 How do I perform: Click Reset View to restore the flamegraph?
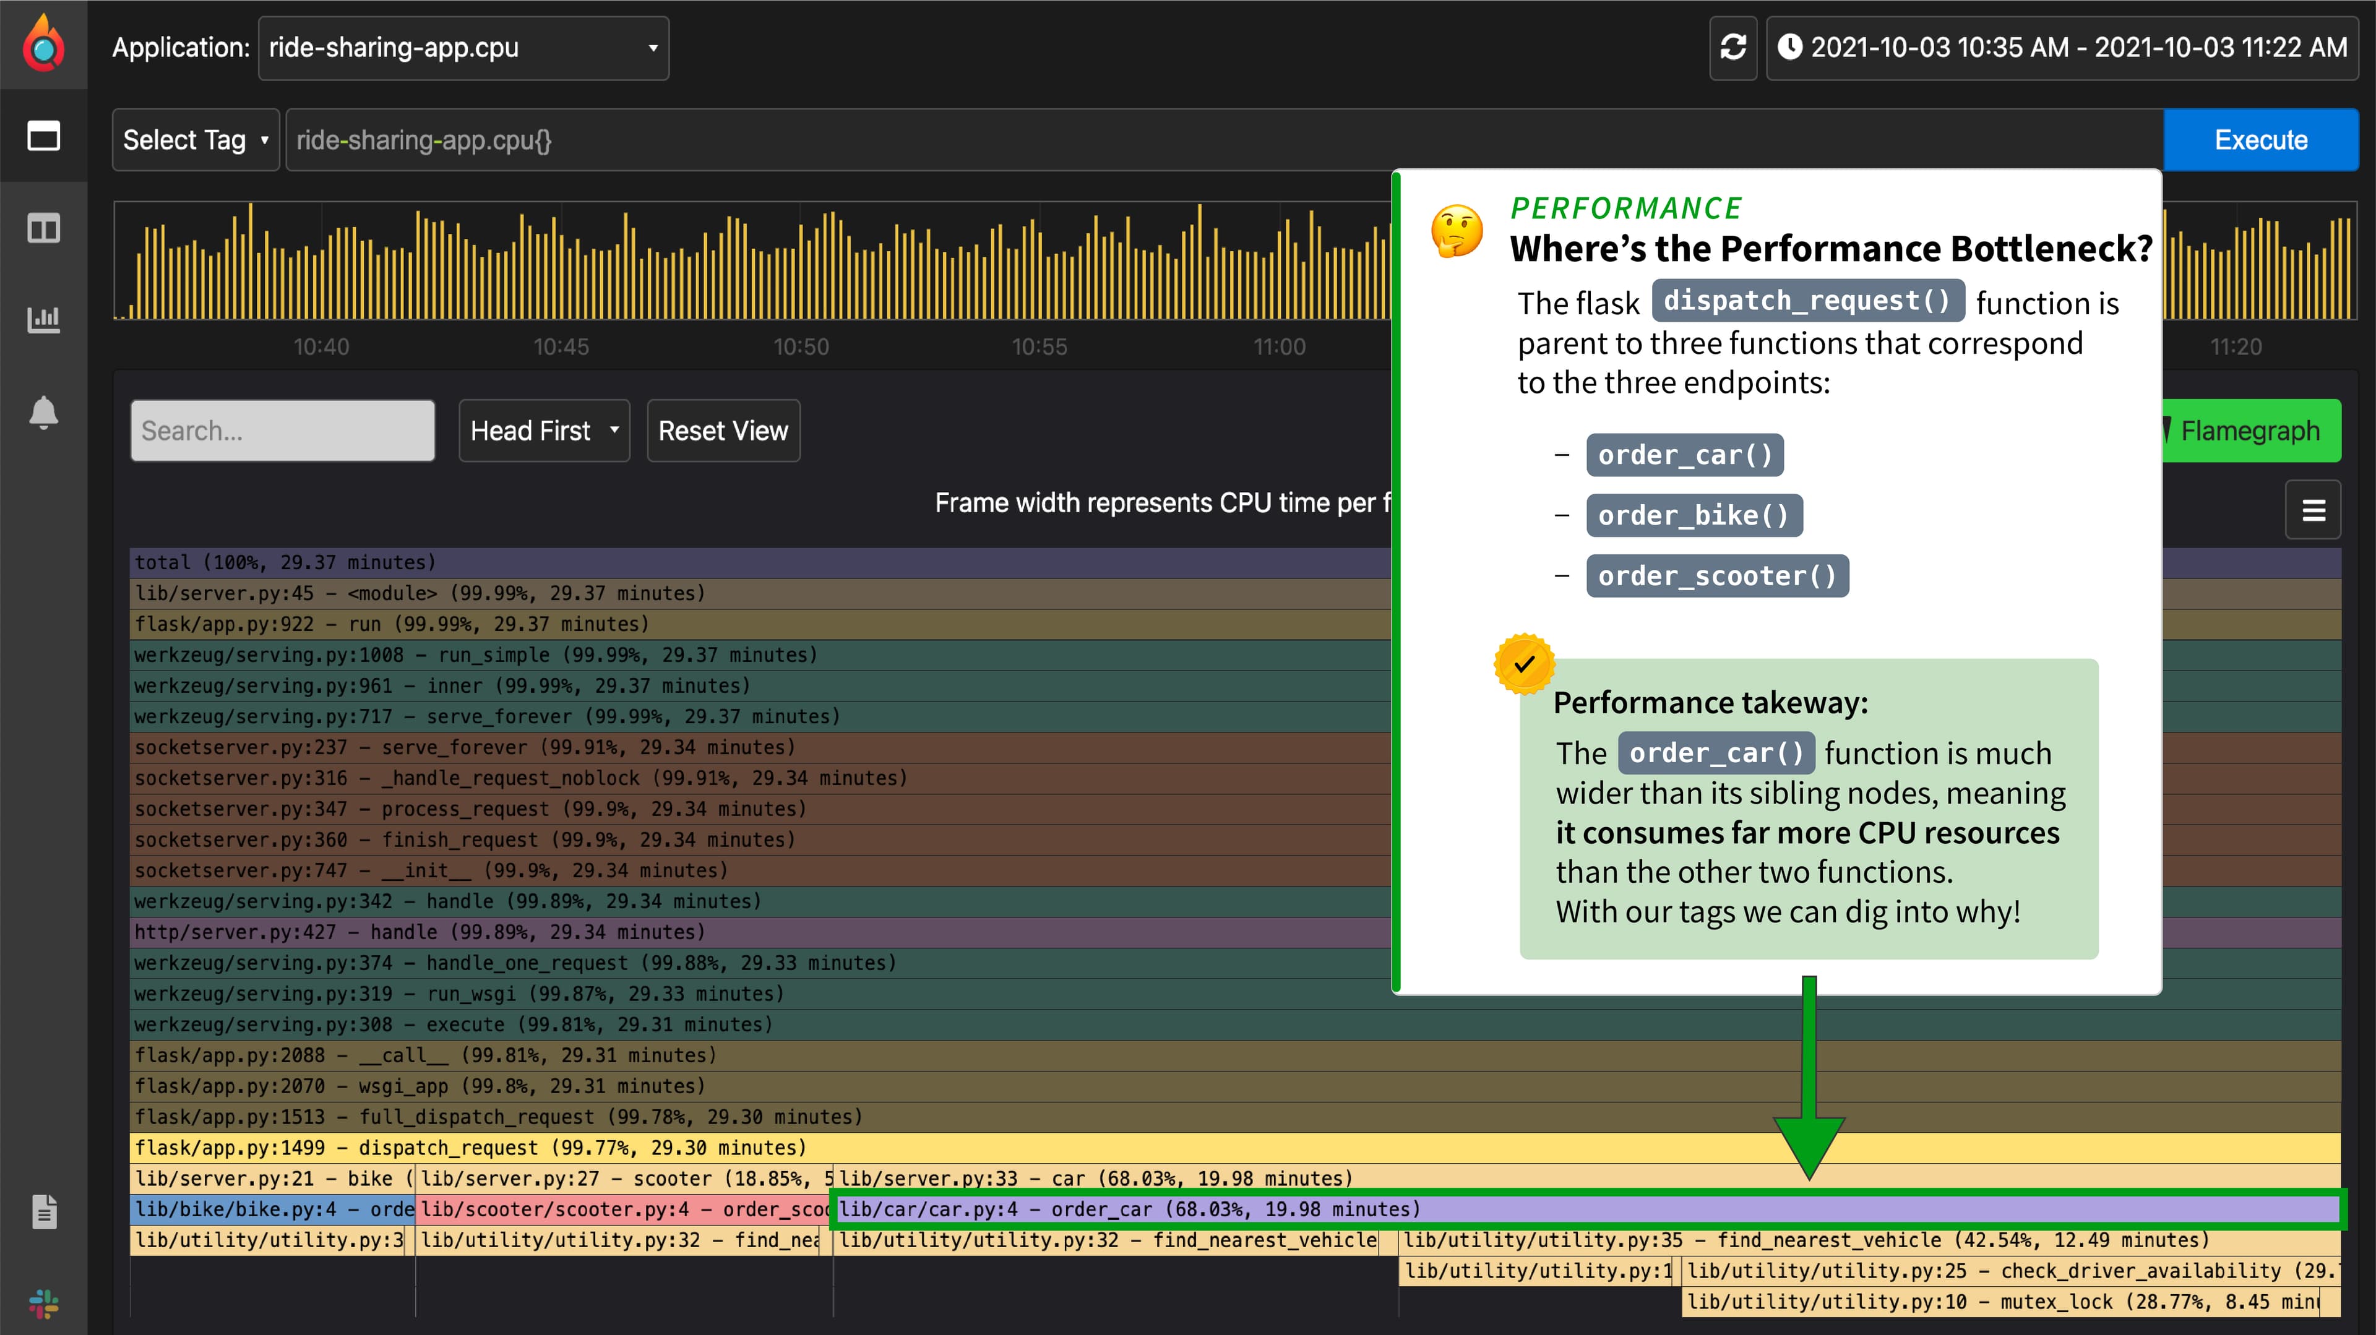[723, 429]
